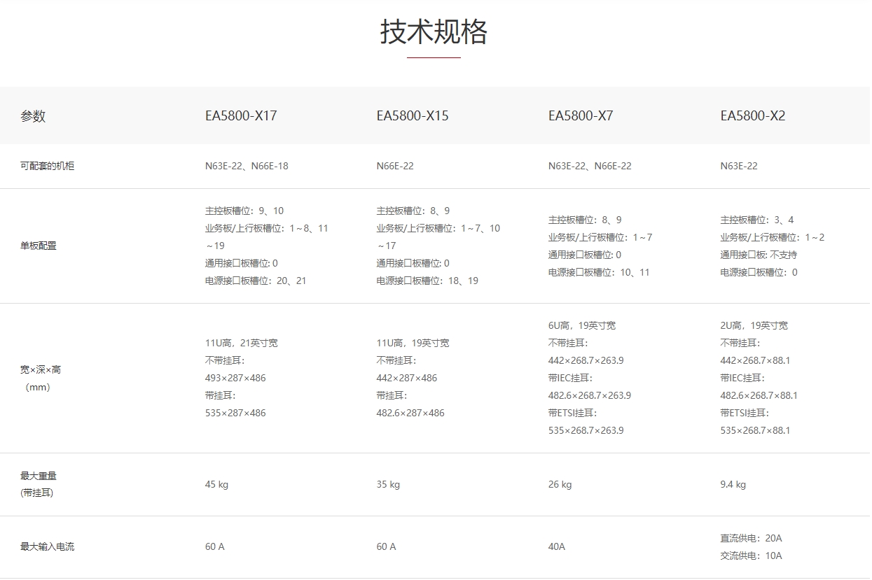
Task: Click the 60 A value under EA5800-X17
Action: [215, 547]
